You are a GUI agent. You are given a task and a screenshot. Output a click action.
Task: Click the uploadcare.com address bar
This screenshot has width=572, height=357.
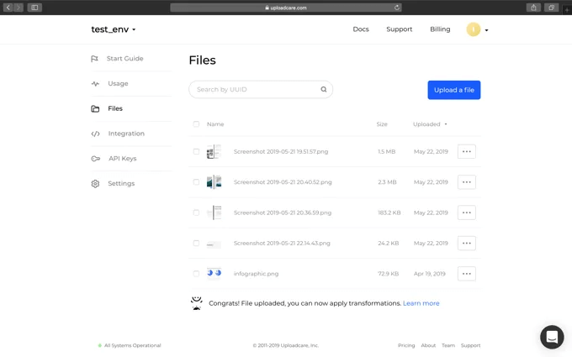point(286,8)
